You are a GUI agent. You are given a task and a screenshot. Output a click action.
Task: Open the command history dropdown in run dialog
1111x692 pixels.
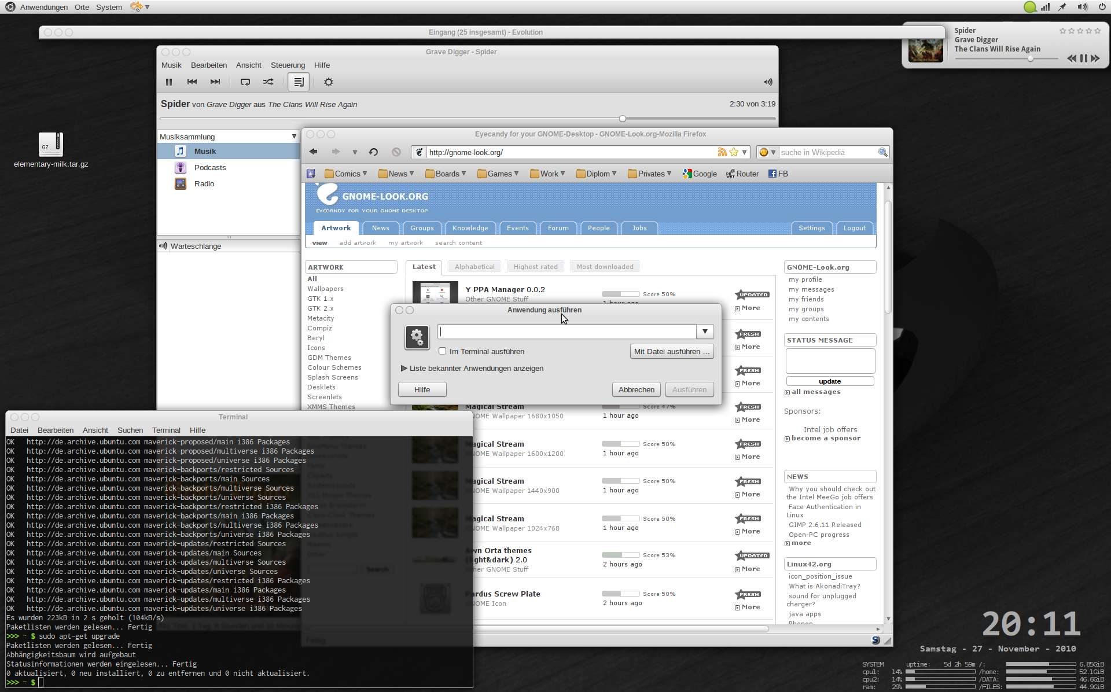705,332
